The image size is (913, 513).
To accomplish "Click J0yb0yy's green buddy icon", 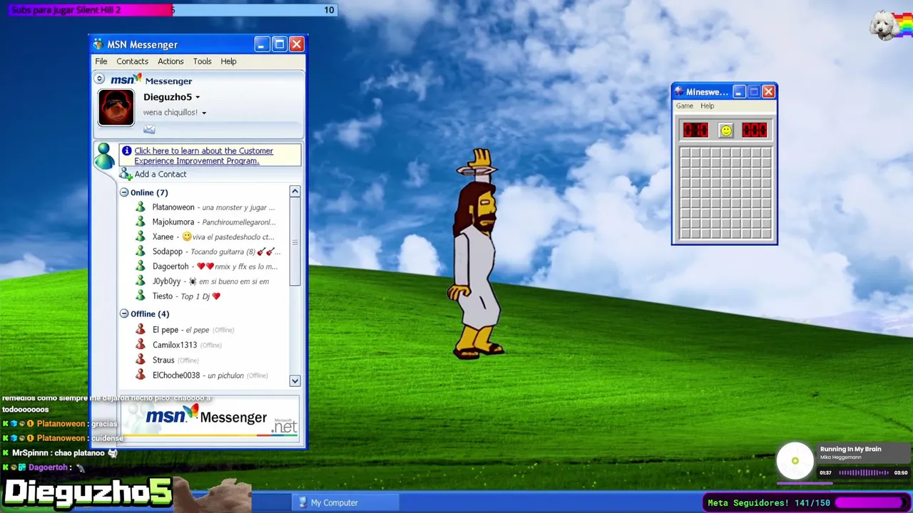I will point(141,281).
